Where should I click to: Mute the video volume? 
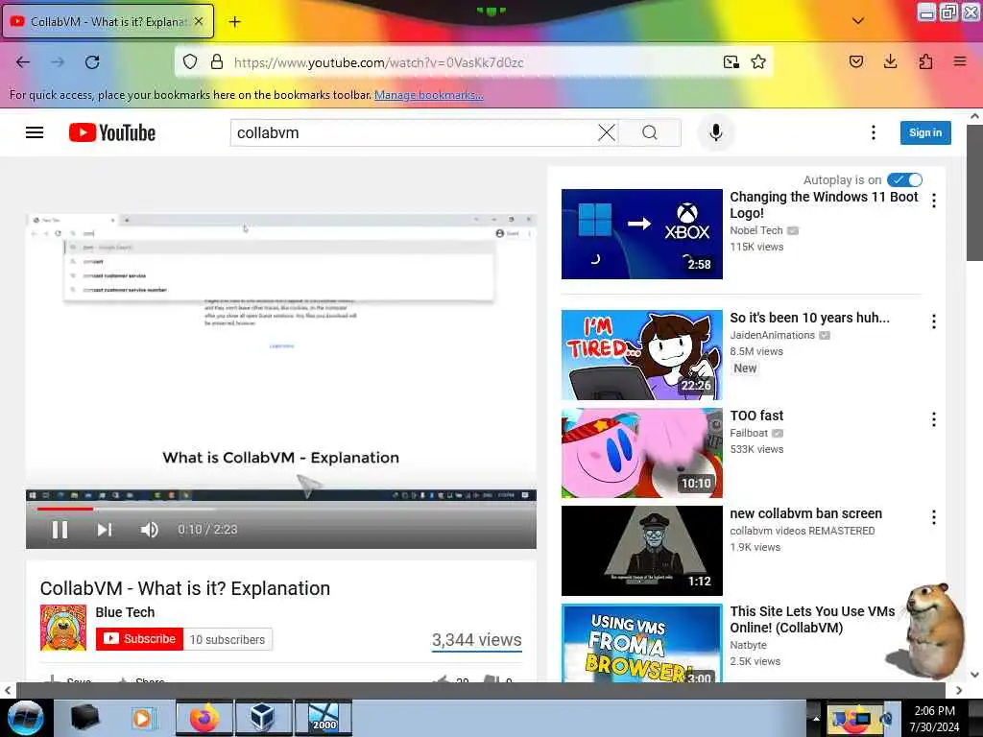pos(149,530)
